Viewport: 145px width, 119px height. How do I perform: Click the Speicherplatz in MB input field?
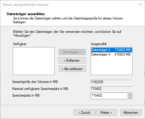coord(109,96)
